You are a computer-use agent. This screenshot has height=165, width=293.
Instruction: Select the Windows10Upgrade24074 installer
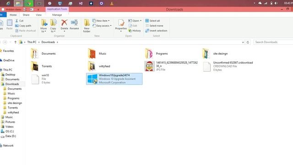[x=114, y=79]
